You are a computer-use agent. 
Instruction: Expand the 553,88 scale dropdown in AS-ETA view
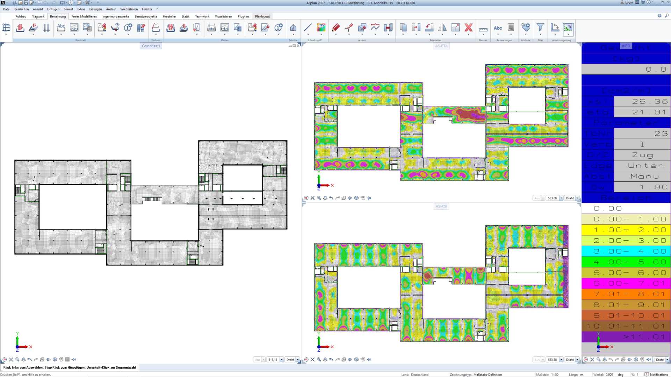pos(561,198)
